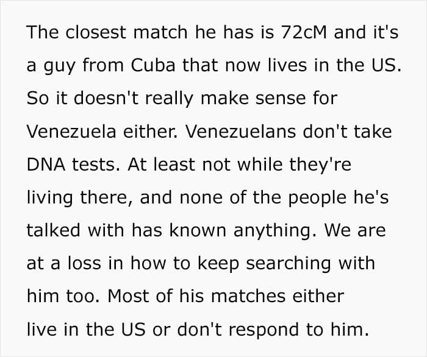Viewport: 427px width, 357px height.
Task: Click the word "talked"
Action: [54, 230]
